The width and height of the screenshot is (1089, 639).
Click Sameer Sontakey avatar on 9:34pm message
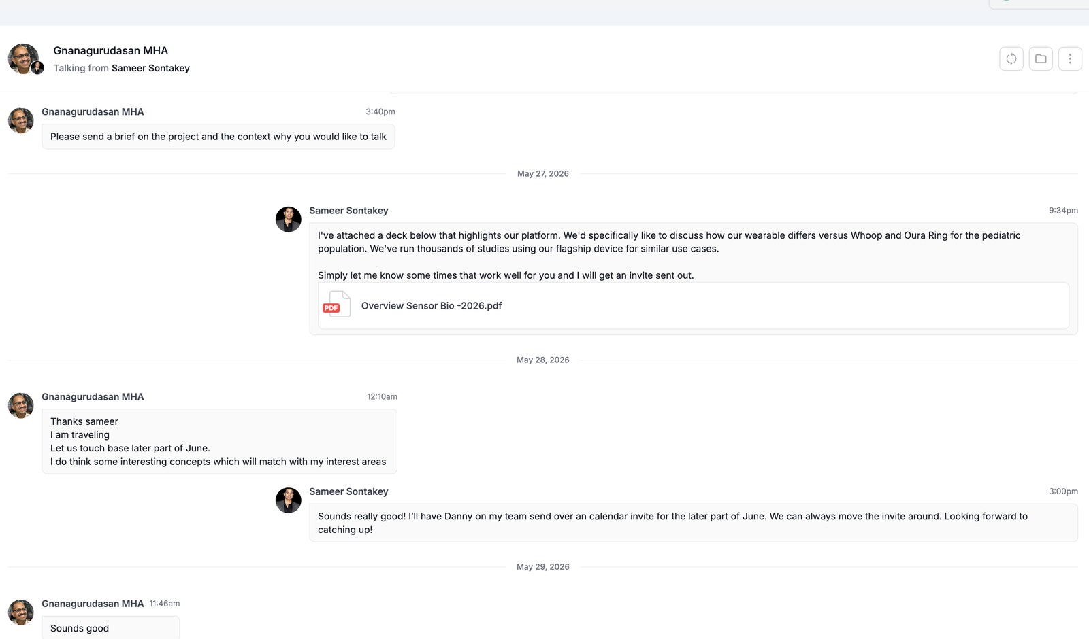tap(288, 220)
